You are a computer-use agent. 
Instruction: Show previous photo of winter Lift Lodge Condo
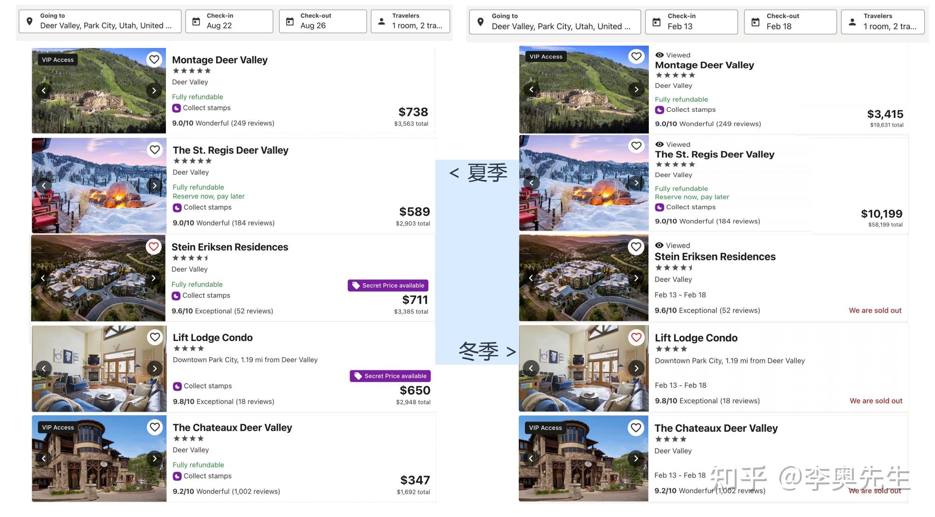(531, 368)
